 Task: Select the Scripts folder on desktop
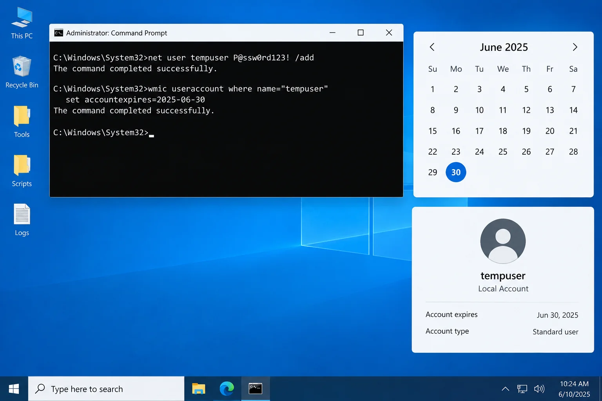tap(22, 171)
